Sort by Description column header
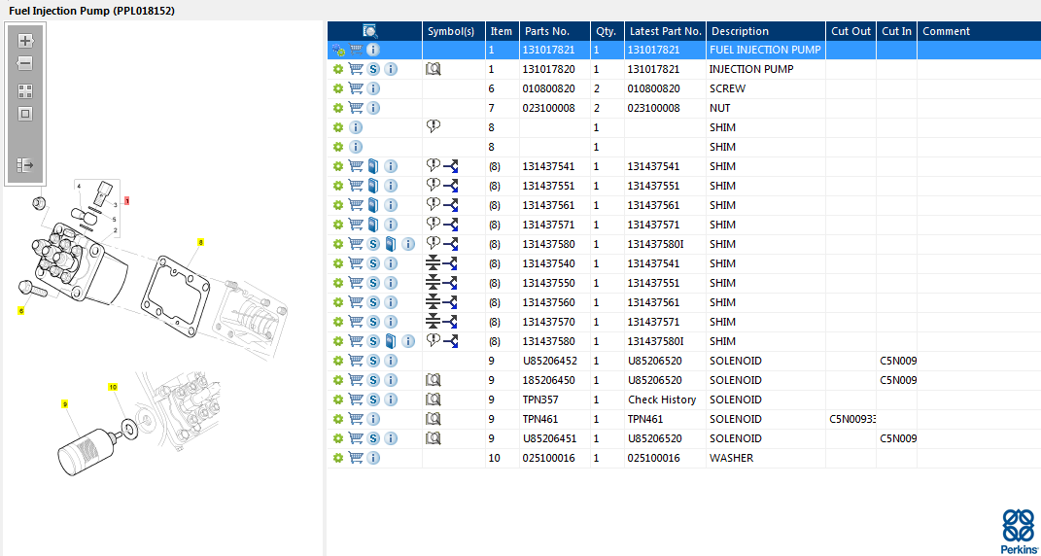Image resolution: width=1041 pixels, height=556 pixels. click(x=740, y=31)
